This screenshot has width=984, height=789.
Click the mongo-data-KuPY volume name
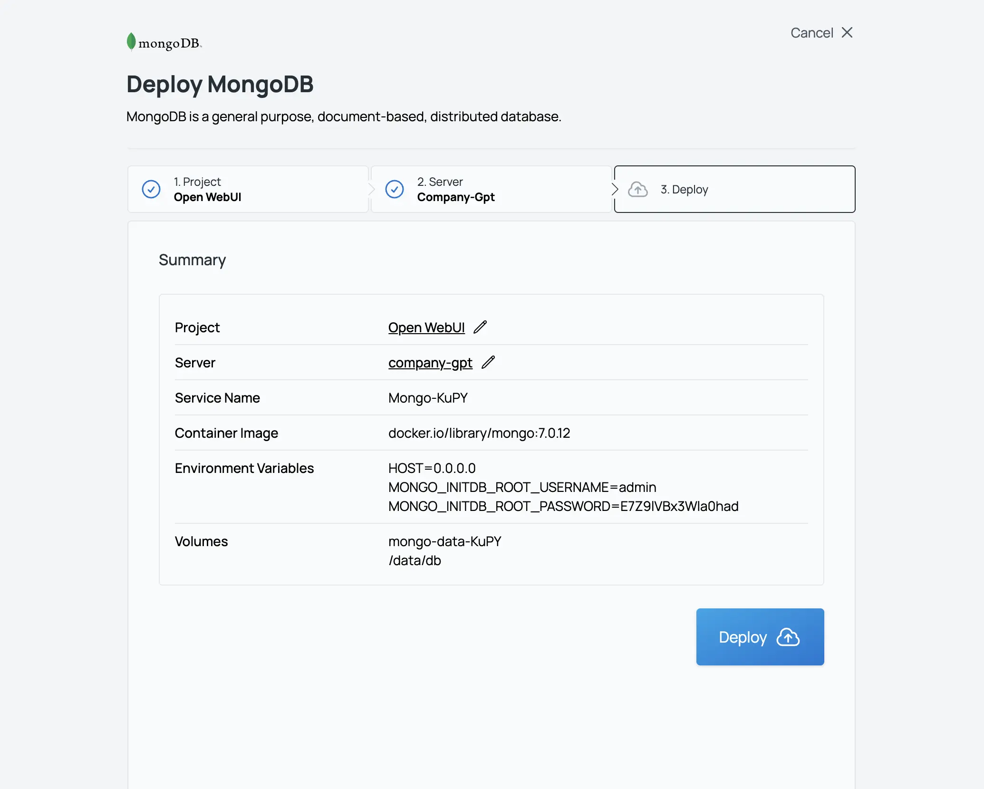445,541
